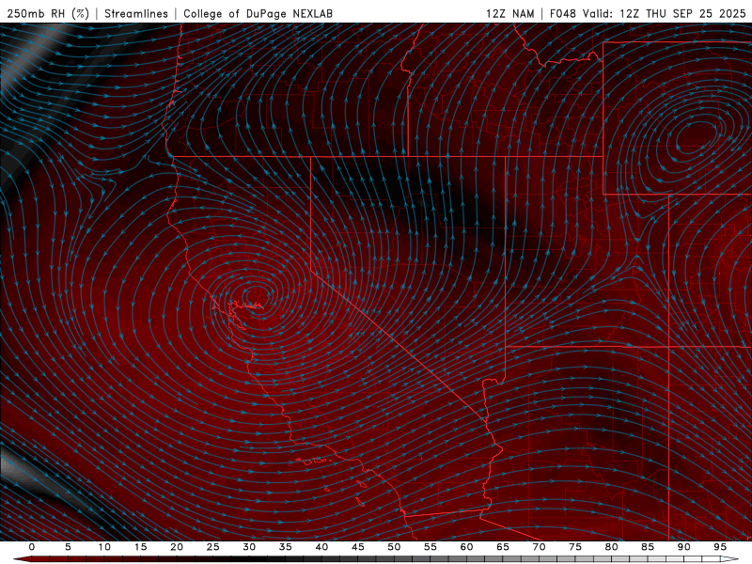Click the colorbar label '30'

point(249,547)
